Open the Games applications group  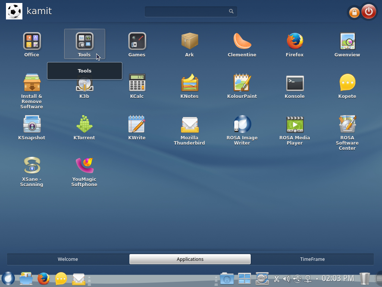pos(137,44)
